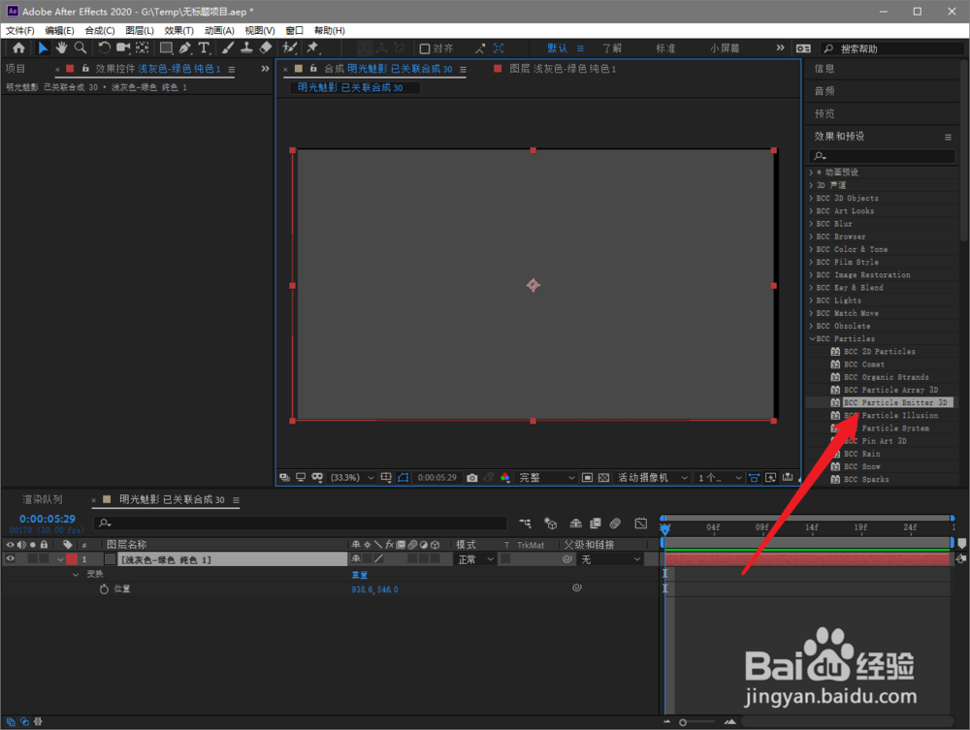Switch to the 图层 浅灰色-绿色 纯色1 tab
This screenshot has height=730, width=970.
pos(563,69)
